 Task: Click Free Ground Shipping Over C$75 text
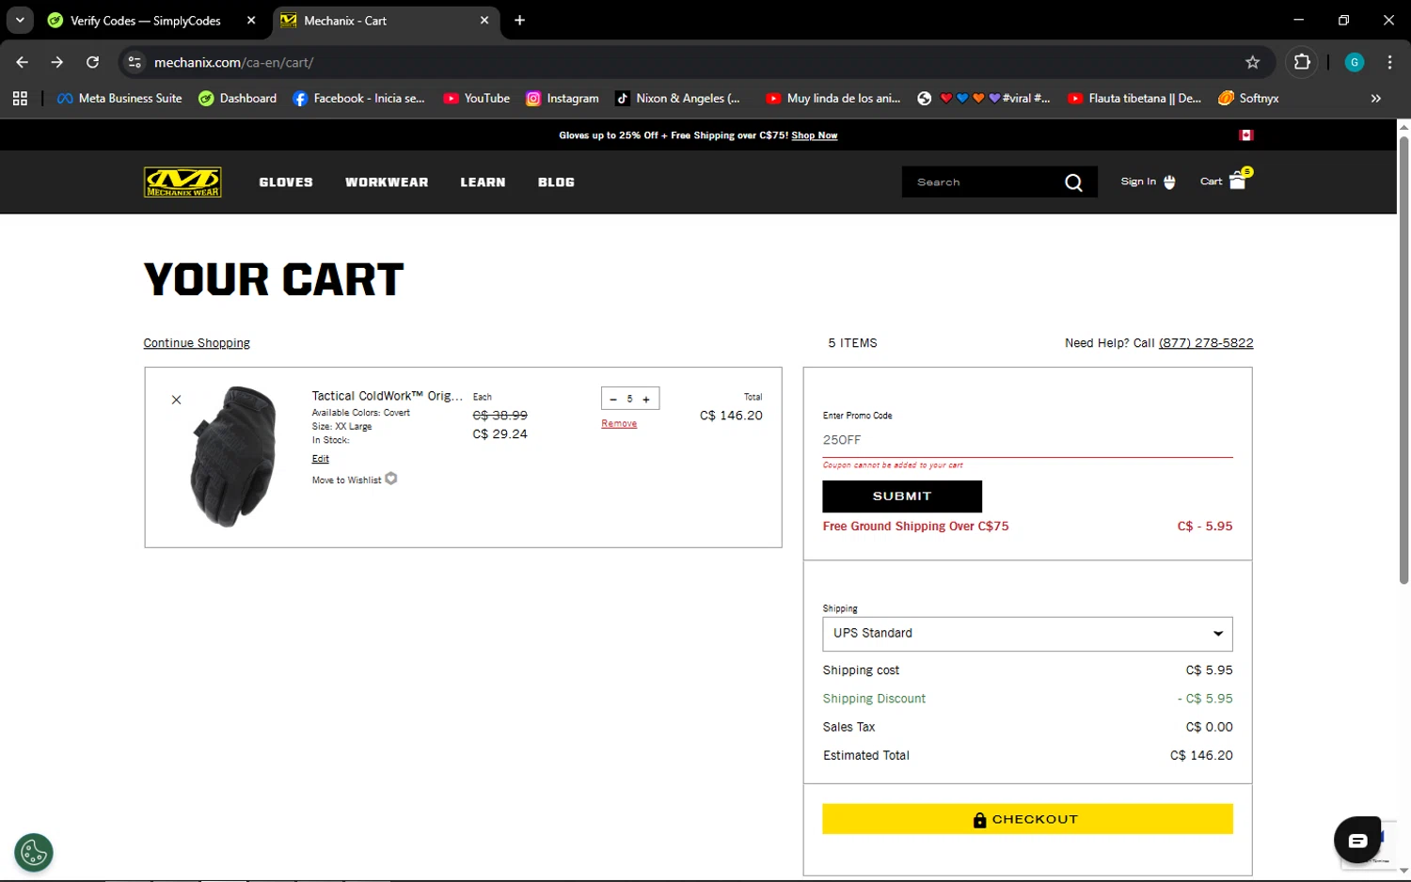tap(915, 527)
